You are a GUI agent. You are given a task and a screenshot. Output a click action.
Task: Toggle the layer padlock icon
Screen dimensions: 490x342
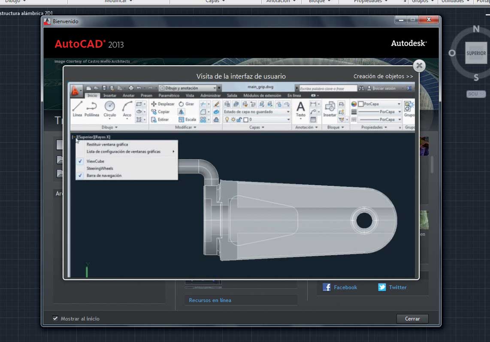tap(239, 119)
